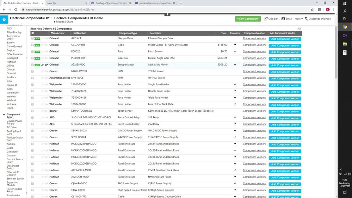
Task: Check the box for Hoffman HOFA242408LP-MOD row
Action: pos(32,144)
